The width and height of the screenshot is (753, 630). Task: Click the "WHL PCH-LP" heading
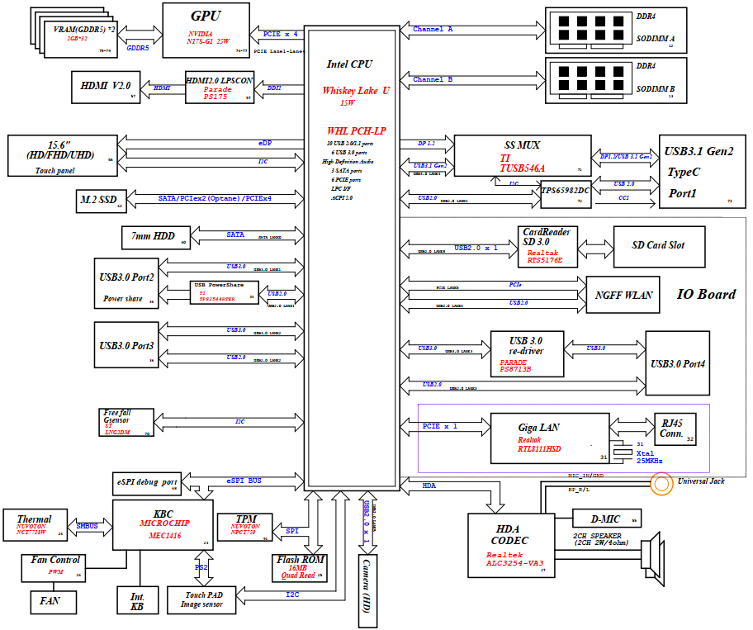pos(357,131)
